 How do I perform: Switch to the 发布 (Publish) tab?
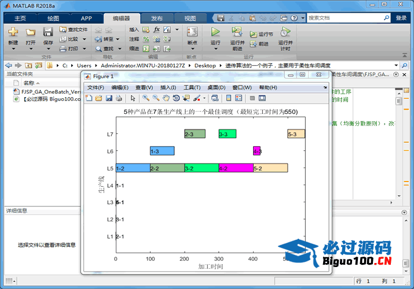click(157, 18)
